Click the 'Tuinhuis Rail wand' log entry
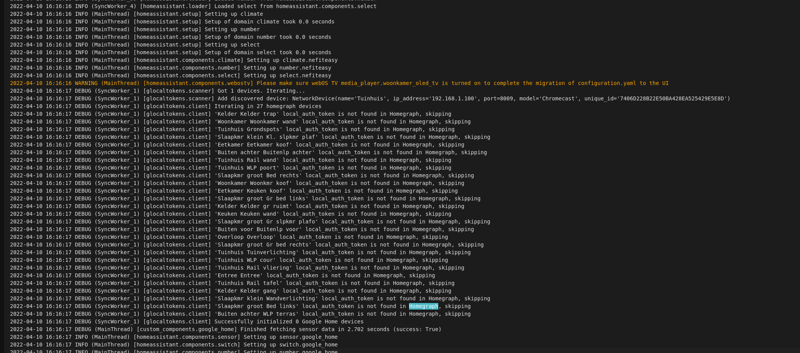 [230, 160]
